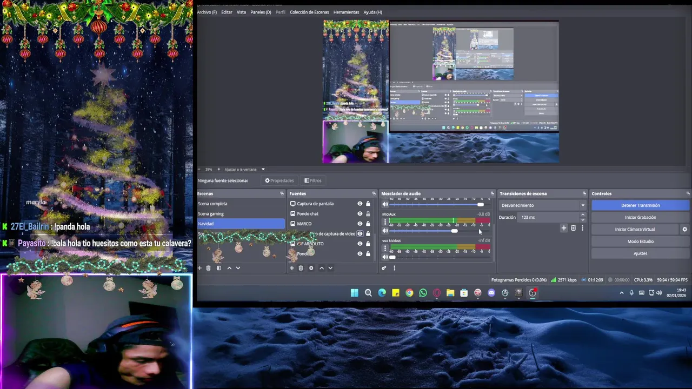Undock the Escenas panel icon
692x389 pixels.
coord(282,193)
